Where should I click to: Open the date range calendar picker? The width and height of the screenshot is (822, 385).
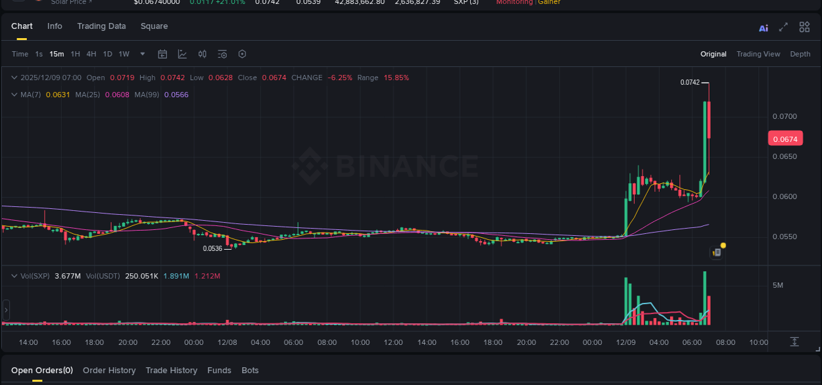click(x=162, y=54)
